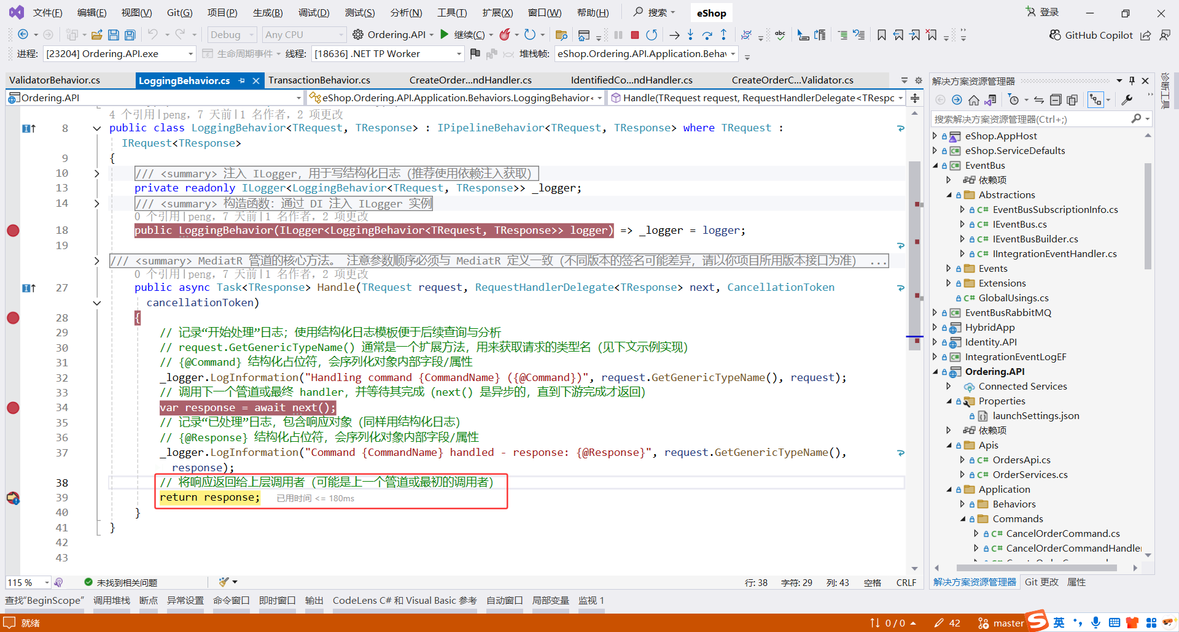Toggle the breakpoint on line 34
This screenshot has width=1179, height=632.
click(x=13, y=407)
